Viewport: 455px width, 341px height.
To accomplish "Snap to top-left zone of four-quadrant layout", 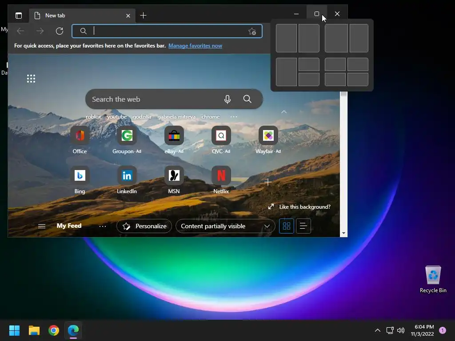I will pos(335,64).
